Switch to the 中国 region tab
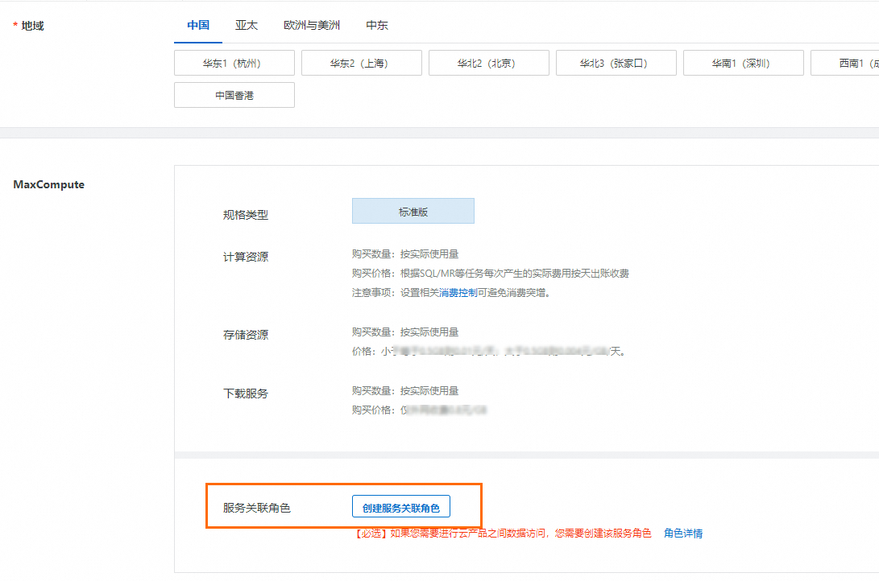Viewport: 879px width, 581px height. [x=198, y=25]
